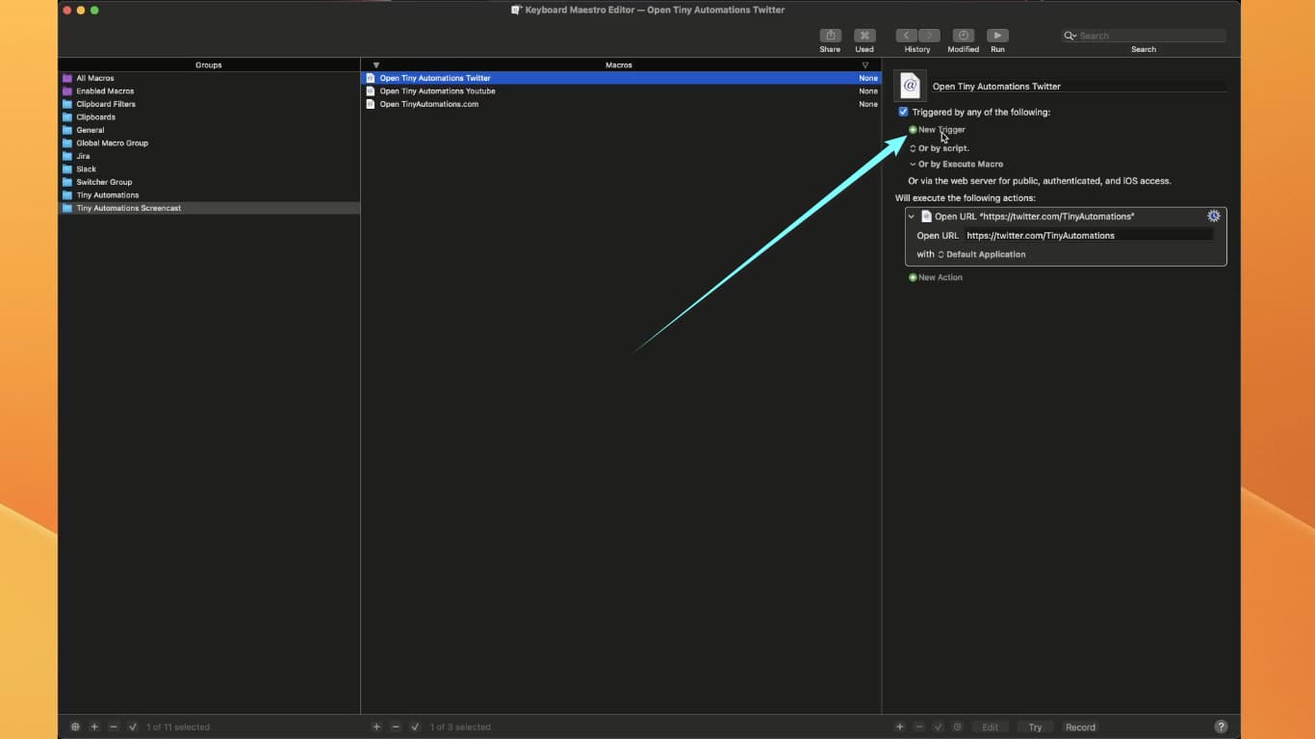Click the Open URL address field

pyautogui.click(x=1089, y=236)
